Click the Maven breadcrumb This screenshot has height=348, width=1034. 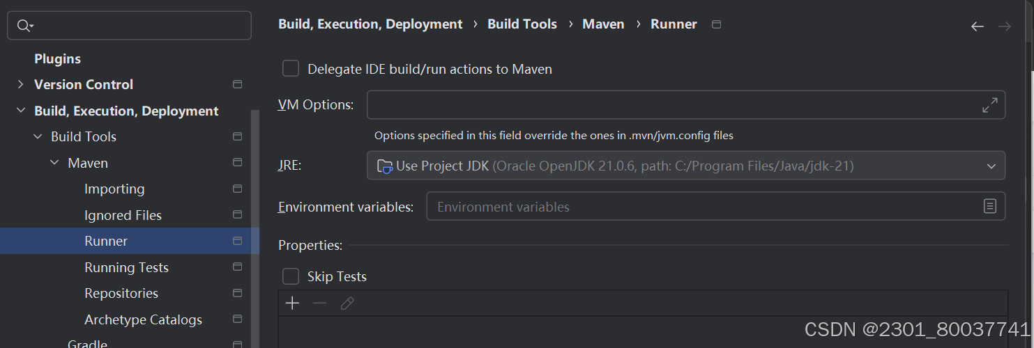pos(603,24)
